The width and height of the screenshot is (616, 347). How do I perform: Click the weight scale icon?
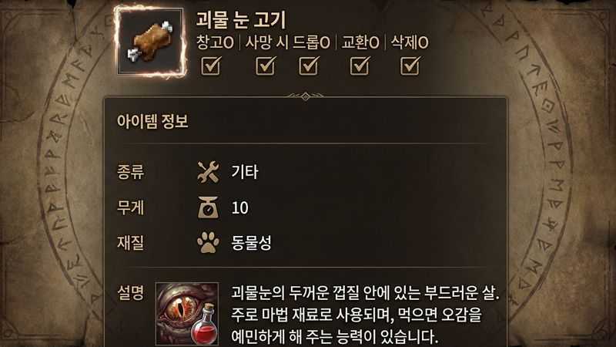click(208, 207)
